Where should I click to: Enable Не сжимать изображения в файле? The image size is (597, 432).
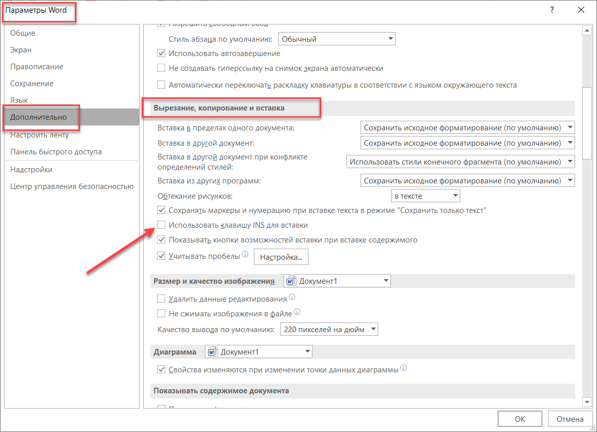pos(161,313)
